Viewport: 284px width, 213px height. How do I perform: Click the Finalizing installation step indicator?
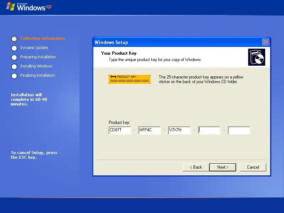pyautogui.click(x=14, y=76)
